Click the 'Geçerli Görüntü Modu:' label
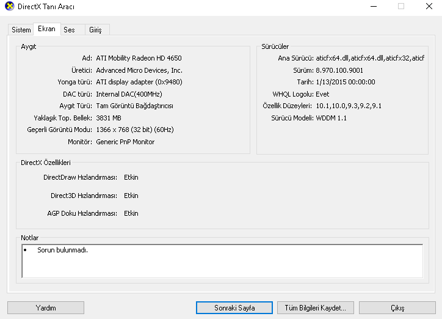Screen dimensions: 442x319 (59, 130)
